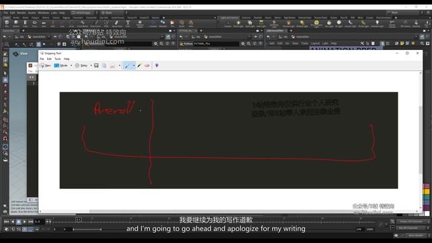This screenshot has width=432, height=243.
Task: Click the wrench Tools icon in network editor
Action: pyautogui.click(x=362, y=43)
